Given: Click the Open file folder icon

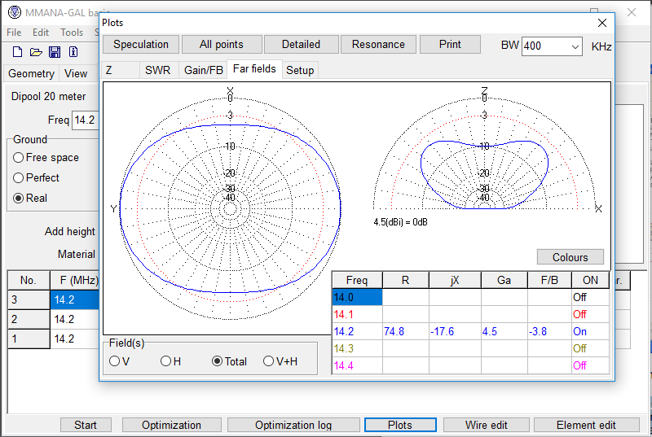Looking at the screenshot, I should pos(36,52).
